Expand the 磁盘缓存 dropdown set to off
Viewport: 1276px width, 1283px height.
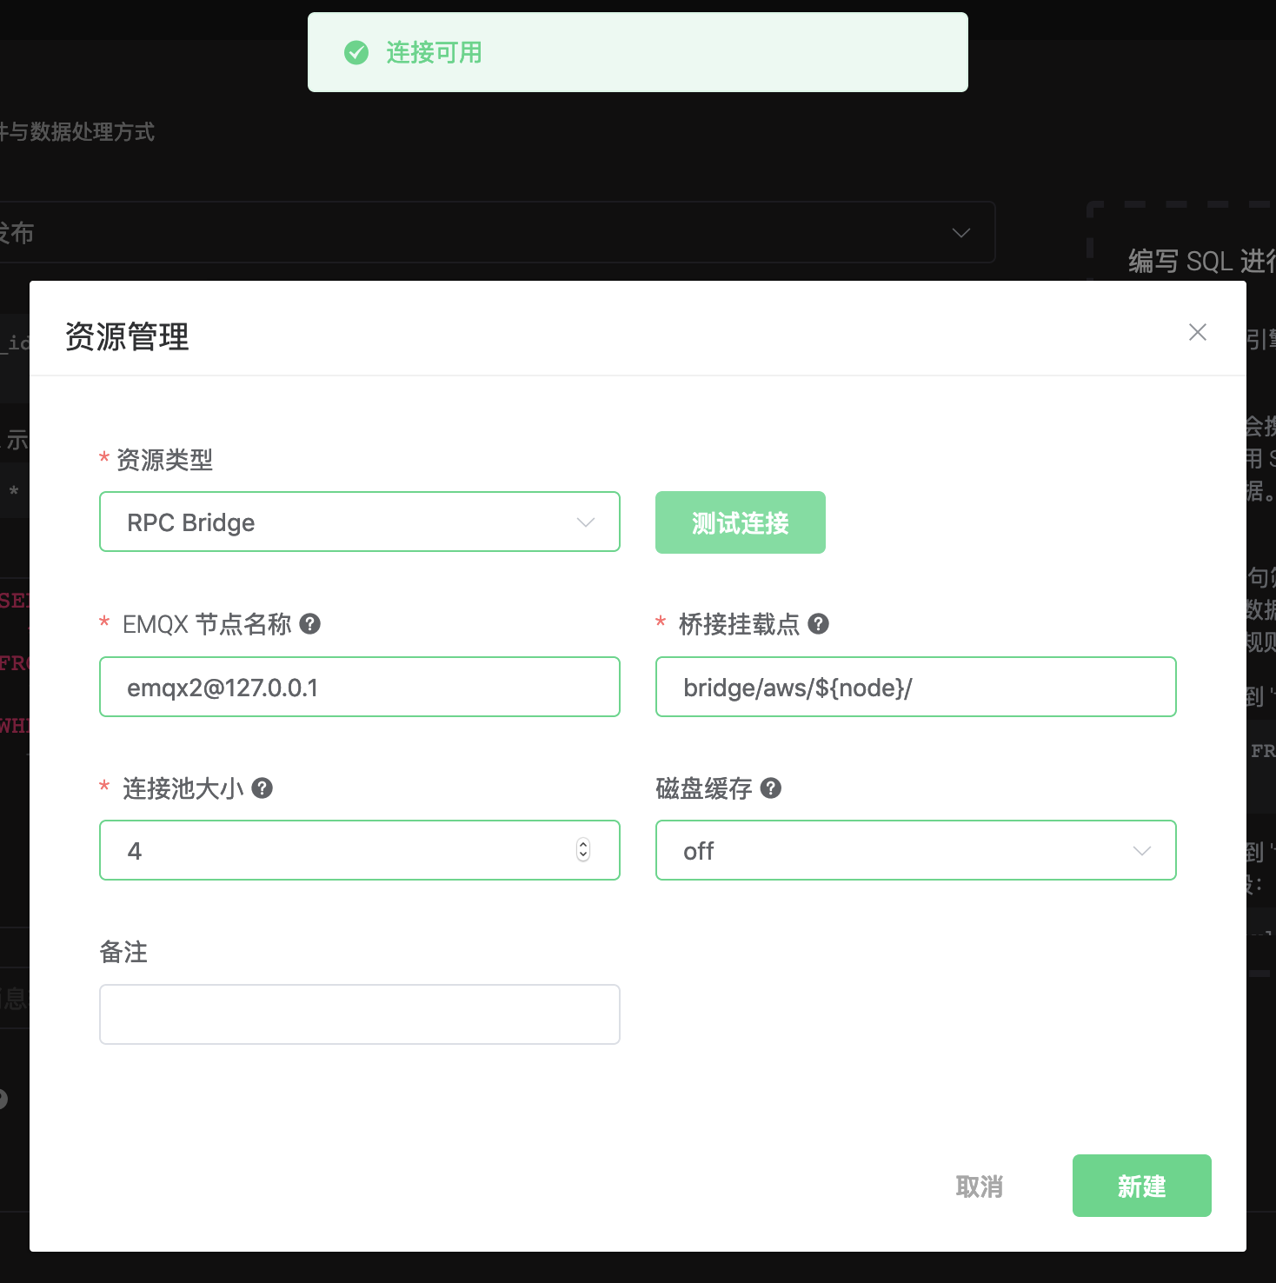(915, 850)
